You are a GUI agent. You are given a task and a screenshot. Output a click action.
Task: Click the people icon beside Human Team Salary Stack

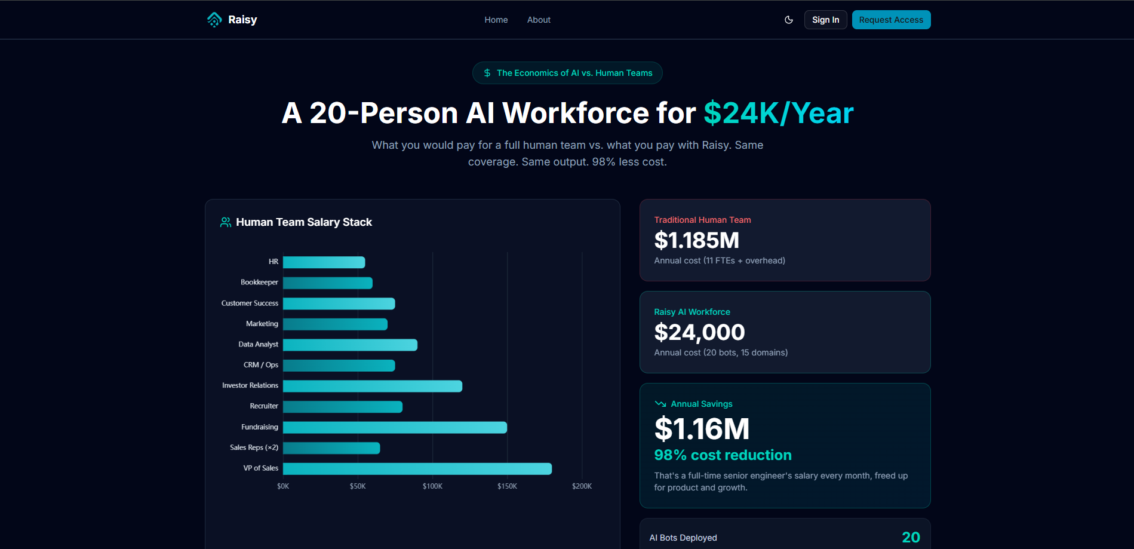coord(226,222)
